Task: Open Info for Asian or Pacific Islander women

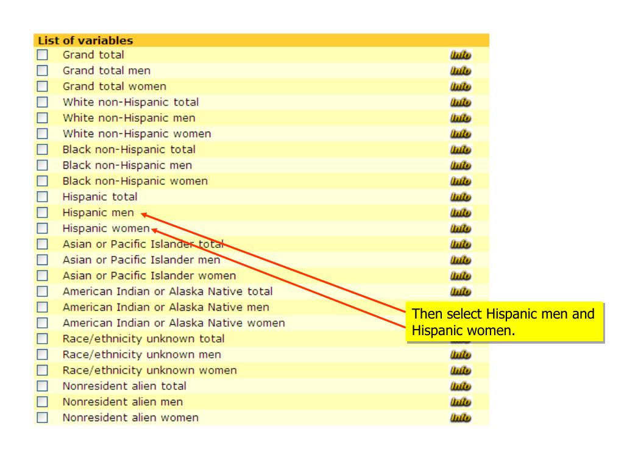Action: click(x=461, y=276)
